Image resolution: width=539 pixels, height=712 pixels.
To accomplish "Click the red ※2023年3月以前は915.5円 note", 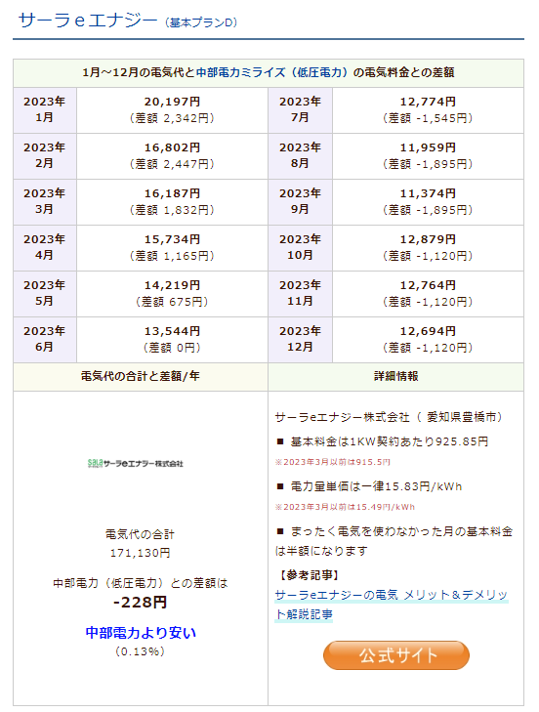I will [x=332, y=462].
